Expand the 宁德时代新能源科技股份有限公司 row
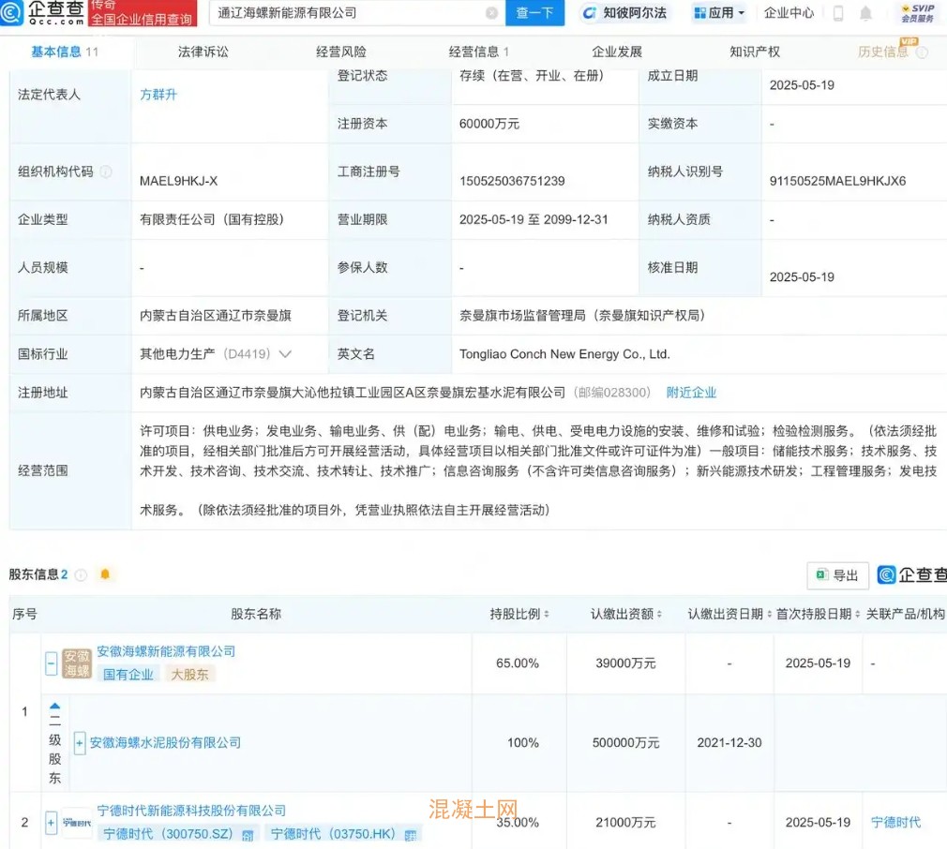This screenshot has height=849, width=947. coord(52,823)
